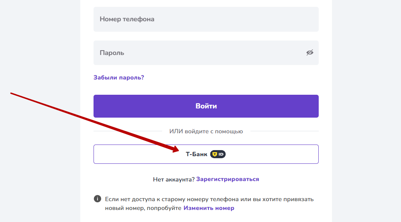Click the dark ID badge
Image resolution: width=401 pixels, height=222 pixels.
(x=218, y=154)
